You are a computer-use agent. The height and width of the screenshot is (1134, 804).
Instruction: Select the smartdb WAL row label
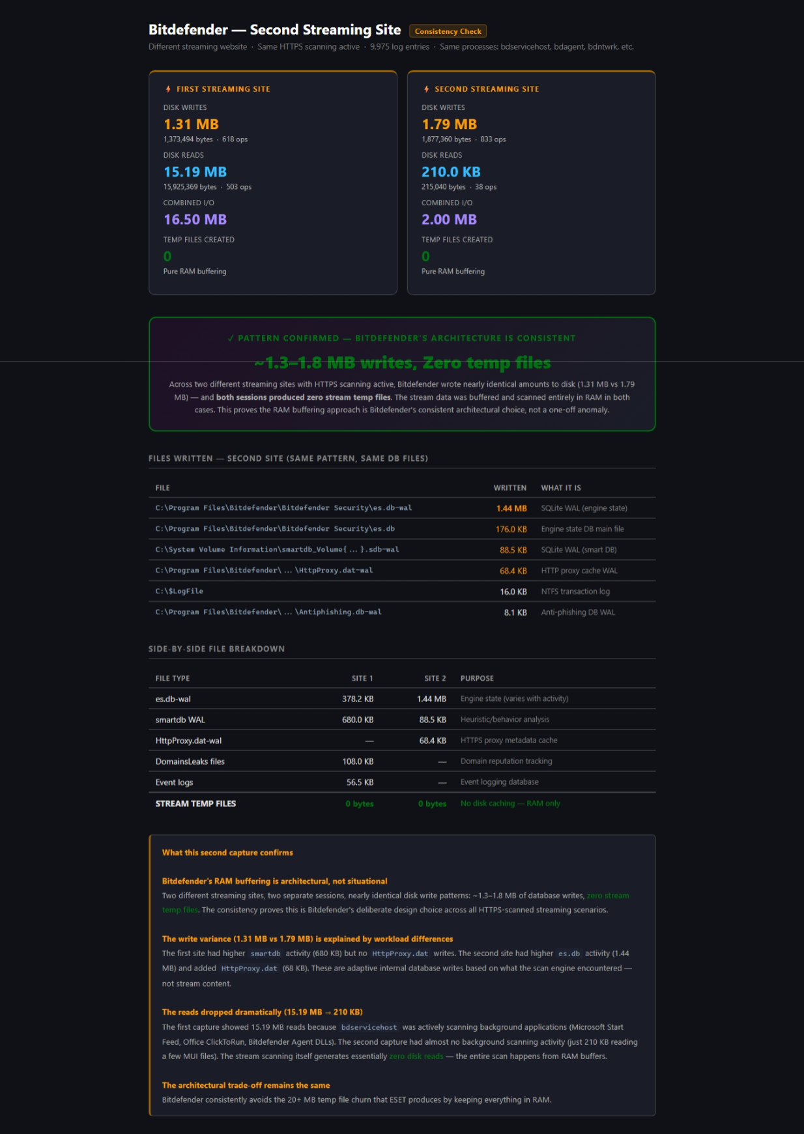(180, 720)
